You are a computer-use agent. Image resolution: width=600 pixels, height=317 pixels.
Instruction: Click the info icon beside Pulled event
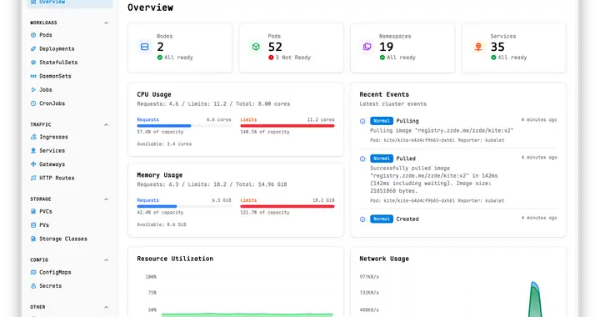(362, 158)
